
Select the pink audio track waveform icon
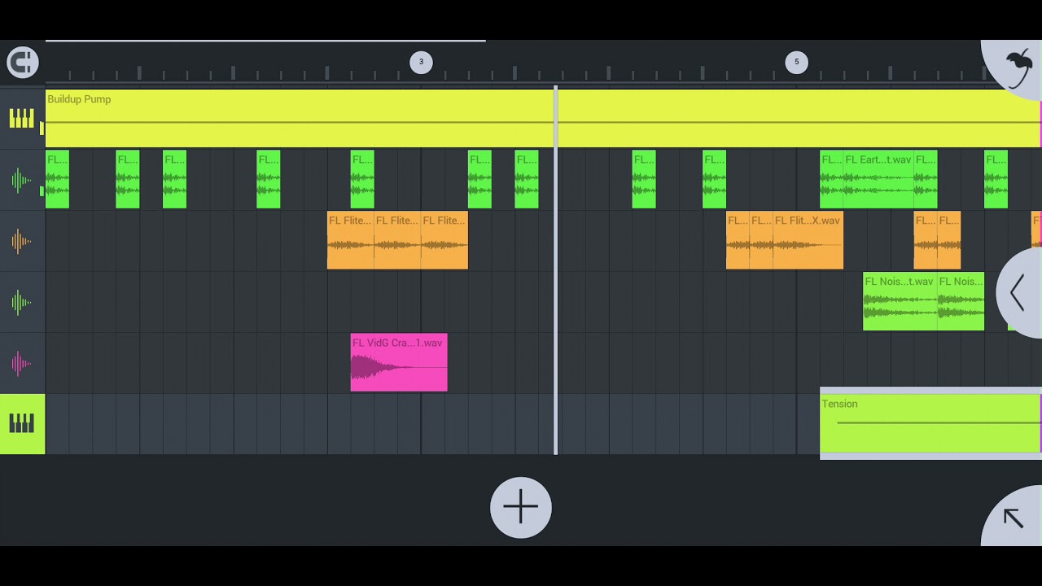click(22, 363)
